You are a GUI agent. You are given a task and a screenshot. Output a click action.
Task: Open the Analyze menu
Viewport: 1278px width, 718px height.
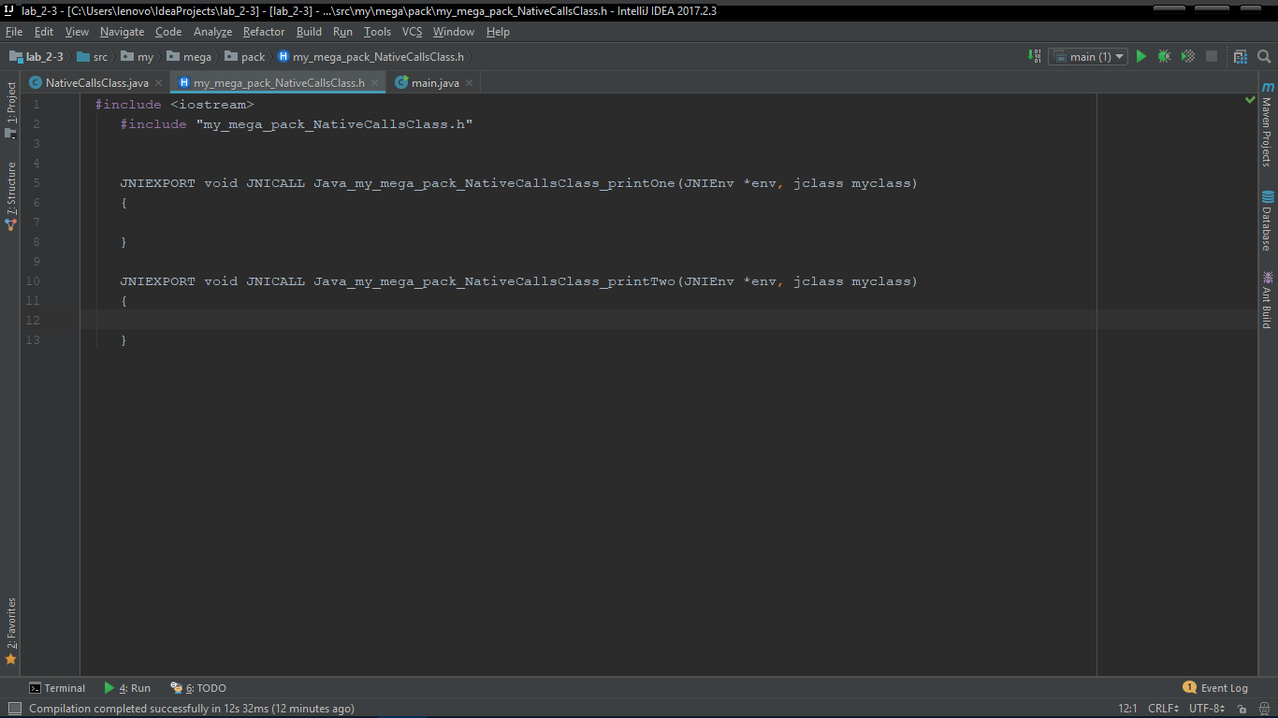212,32
